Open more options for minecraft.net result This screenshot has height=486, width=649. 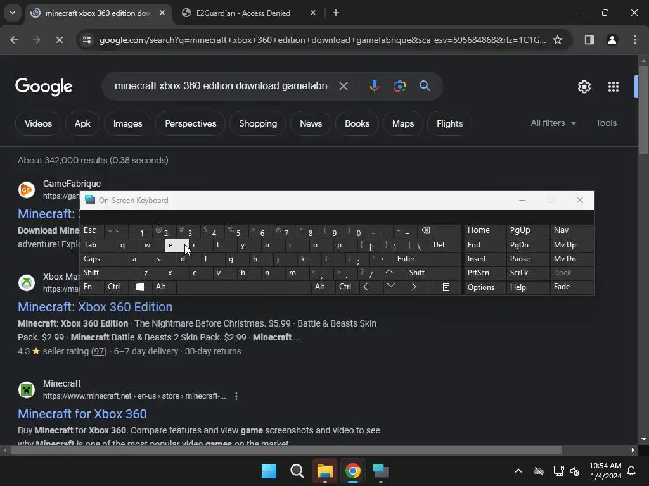click(236, 396)
